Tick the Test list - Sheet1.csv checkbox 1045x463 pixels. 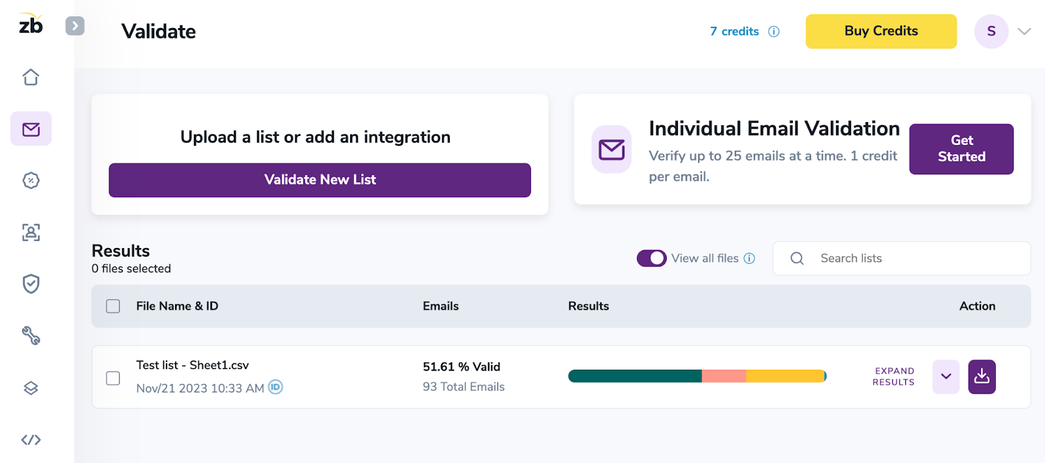(113, 378)
